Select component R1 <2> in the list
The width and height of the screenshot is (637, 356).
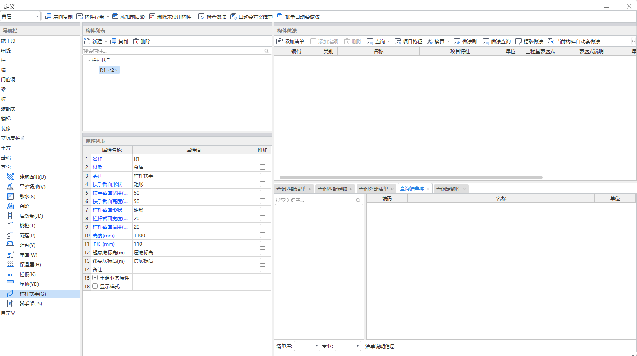pyautogui.click(x=109, y=70)
